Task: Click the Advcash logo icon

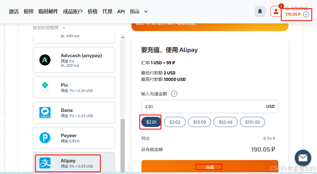Action: 45,60
